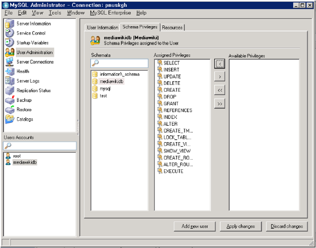Click database icon beside mediawikidb schema

(95, 82)
